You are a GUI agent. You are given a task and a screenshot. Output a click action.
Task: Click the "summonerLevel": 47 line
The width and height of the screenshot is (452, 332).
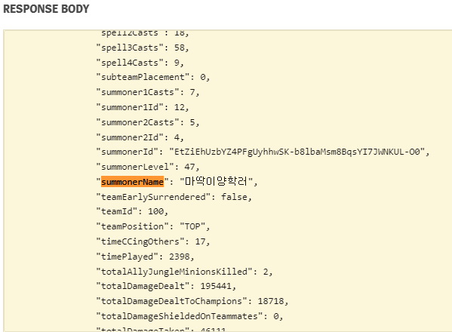point(148,167)
